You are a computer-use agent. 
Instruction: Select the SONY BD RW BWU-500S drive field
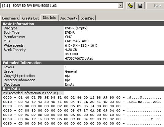click(x=62, y=5)
